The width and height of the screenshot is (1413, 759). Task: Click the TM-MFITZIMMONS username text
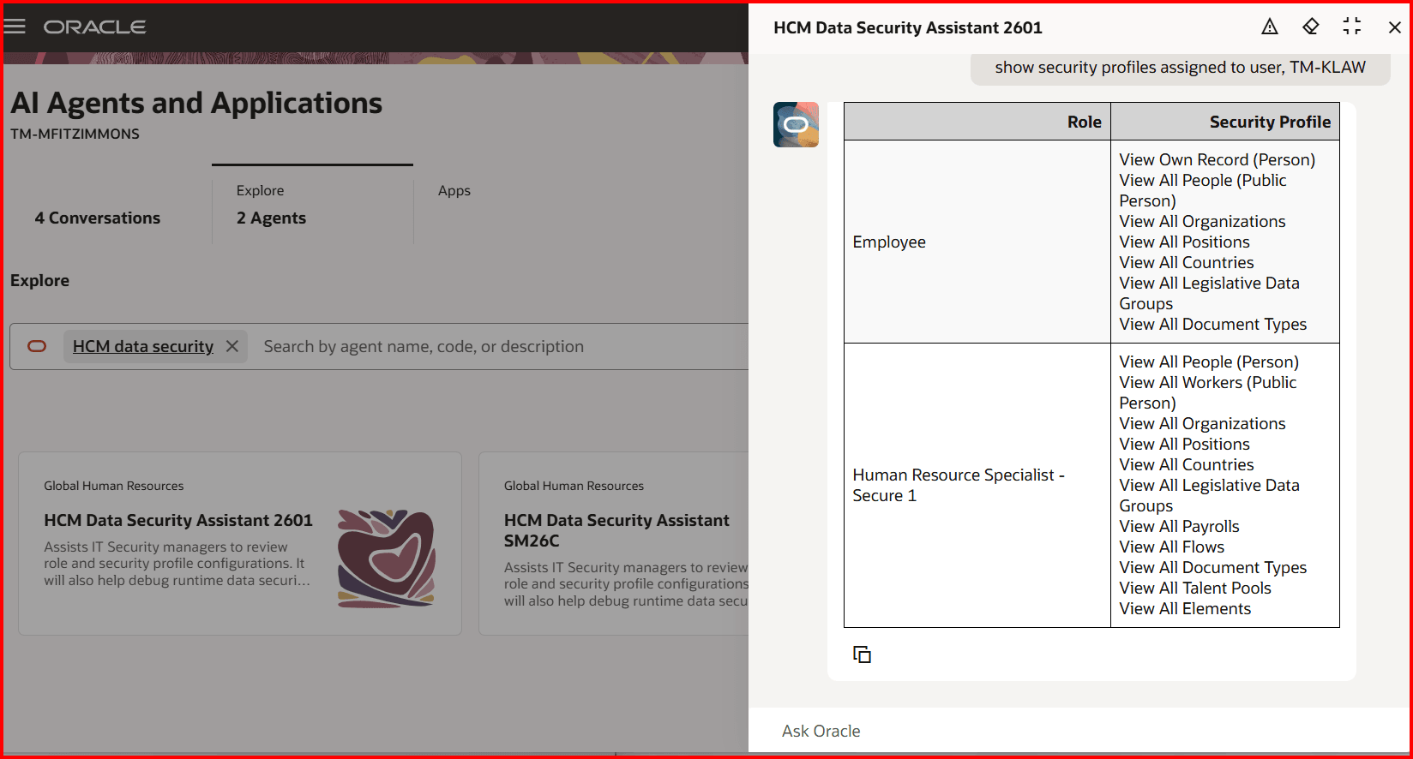tap(75, 134)
